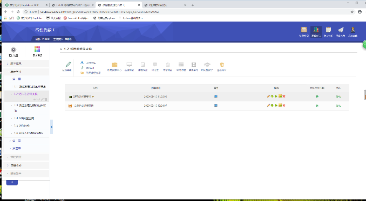This screenshot has width=366, height=201.
Task: Click yellow picture icon in first resource row
Action: [280, 96]
